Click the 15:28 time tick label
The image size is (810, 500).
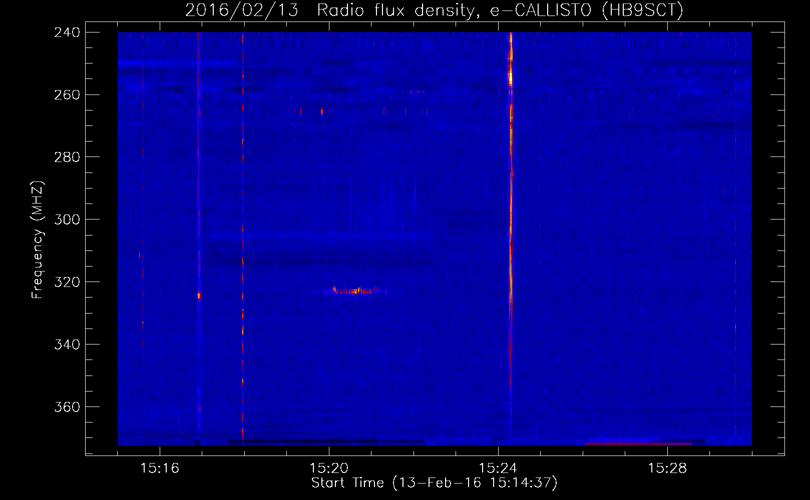[667, 468]
